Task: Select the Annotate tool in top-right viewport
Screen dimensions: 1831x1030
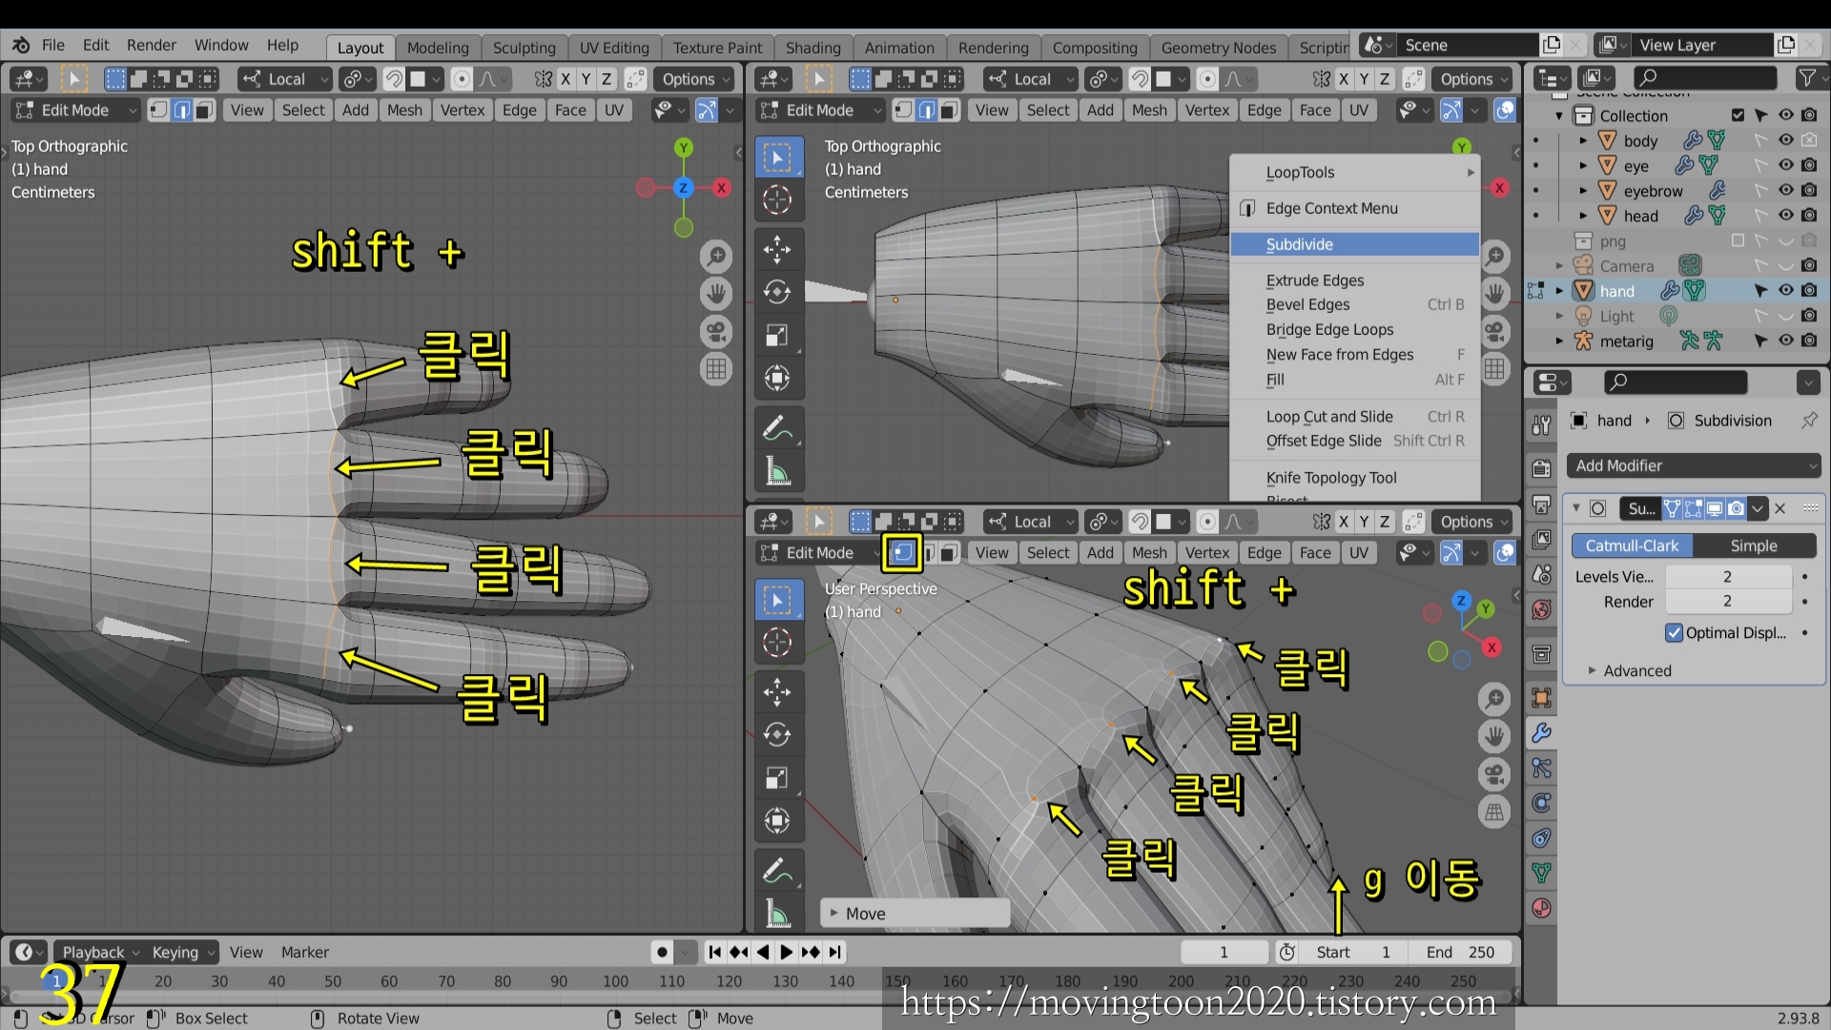Action: point(777,429)
